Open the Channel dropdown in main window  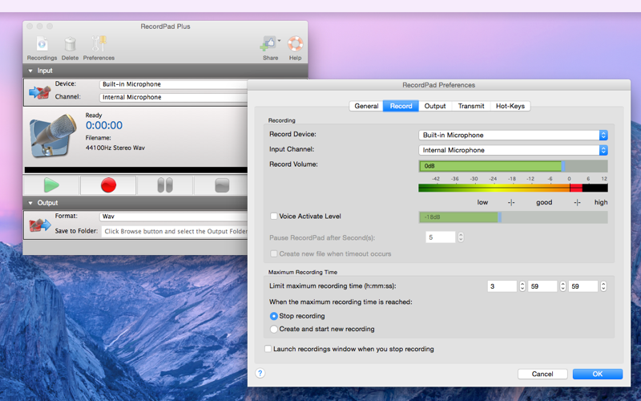tap(173, 97)
